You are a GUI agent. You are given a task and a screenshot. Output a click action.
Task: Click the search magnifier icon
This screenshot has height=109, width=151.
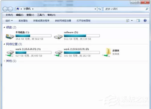click(147, 9)
